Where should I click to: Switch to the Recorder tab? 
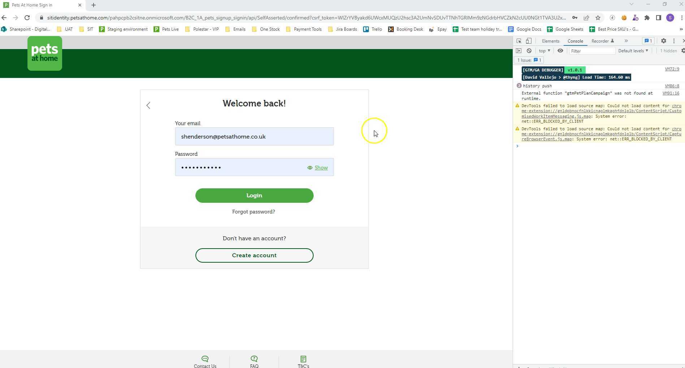click(x=600, y=41)
